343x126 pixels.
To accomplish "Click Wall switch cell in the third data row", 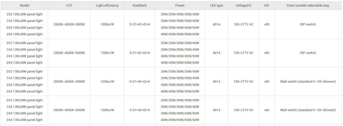I will pyautogui.click(x=308, y=82).
